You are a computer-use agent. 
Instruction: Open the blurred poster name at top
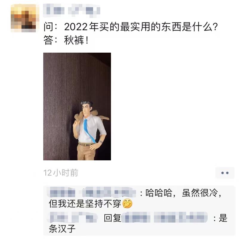[x=72, y=10]
